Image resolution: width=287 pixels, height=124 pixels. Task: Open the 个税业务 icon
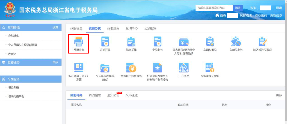coord(157,42)
